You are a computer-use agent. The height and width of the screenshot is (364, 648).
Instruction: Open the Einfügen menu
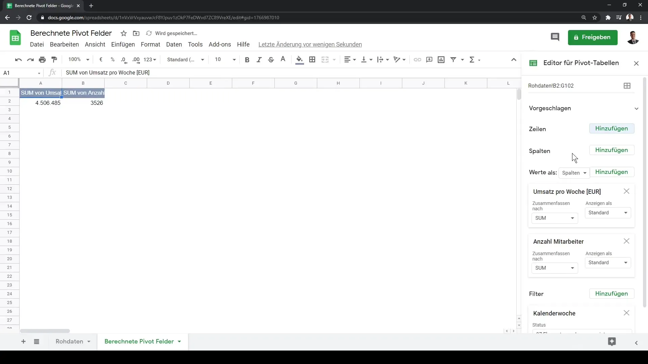click(x=123, y=44)
